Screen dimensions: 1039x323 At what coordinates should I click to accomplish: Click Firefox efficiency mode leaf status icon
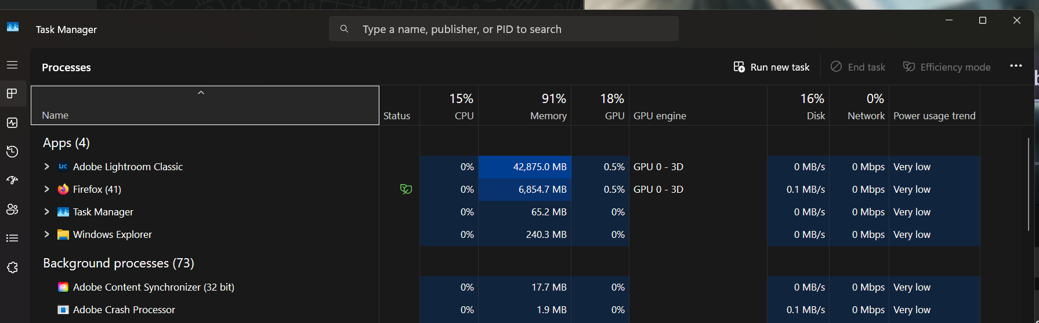406,189
